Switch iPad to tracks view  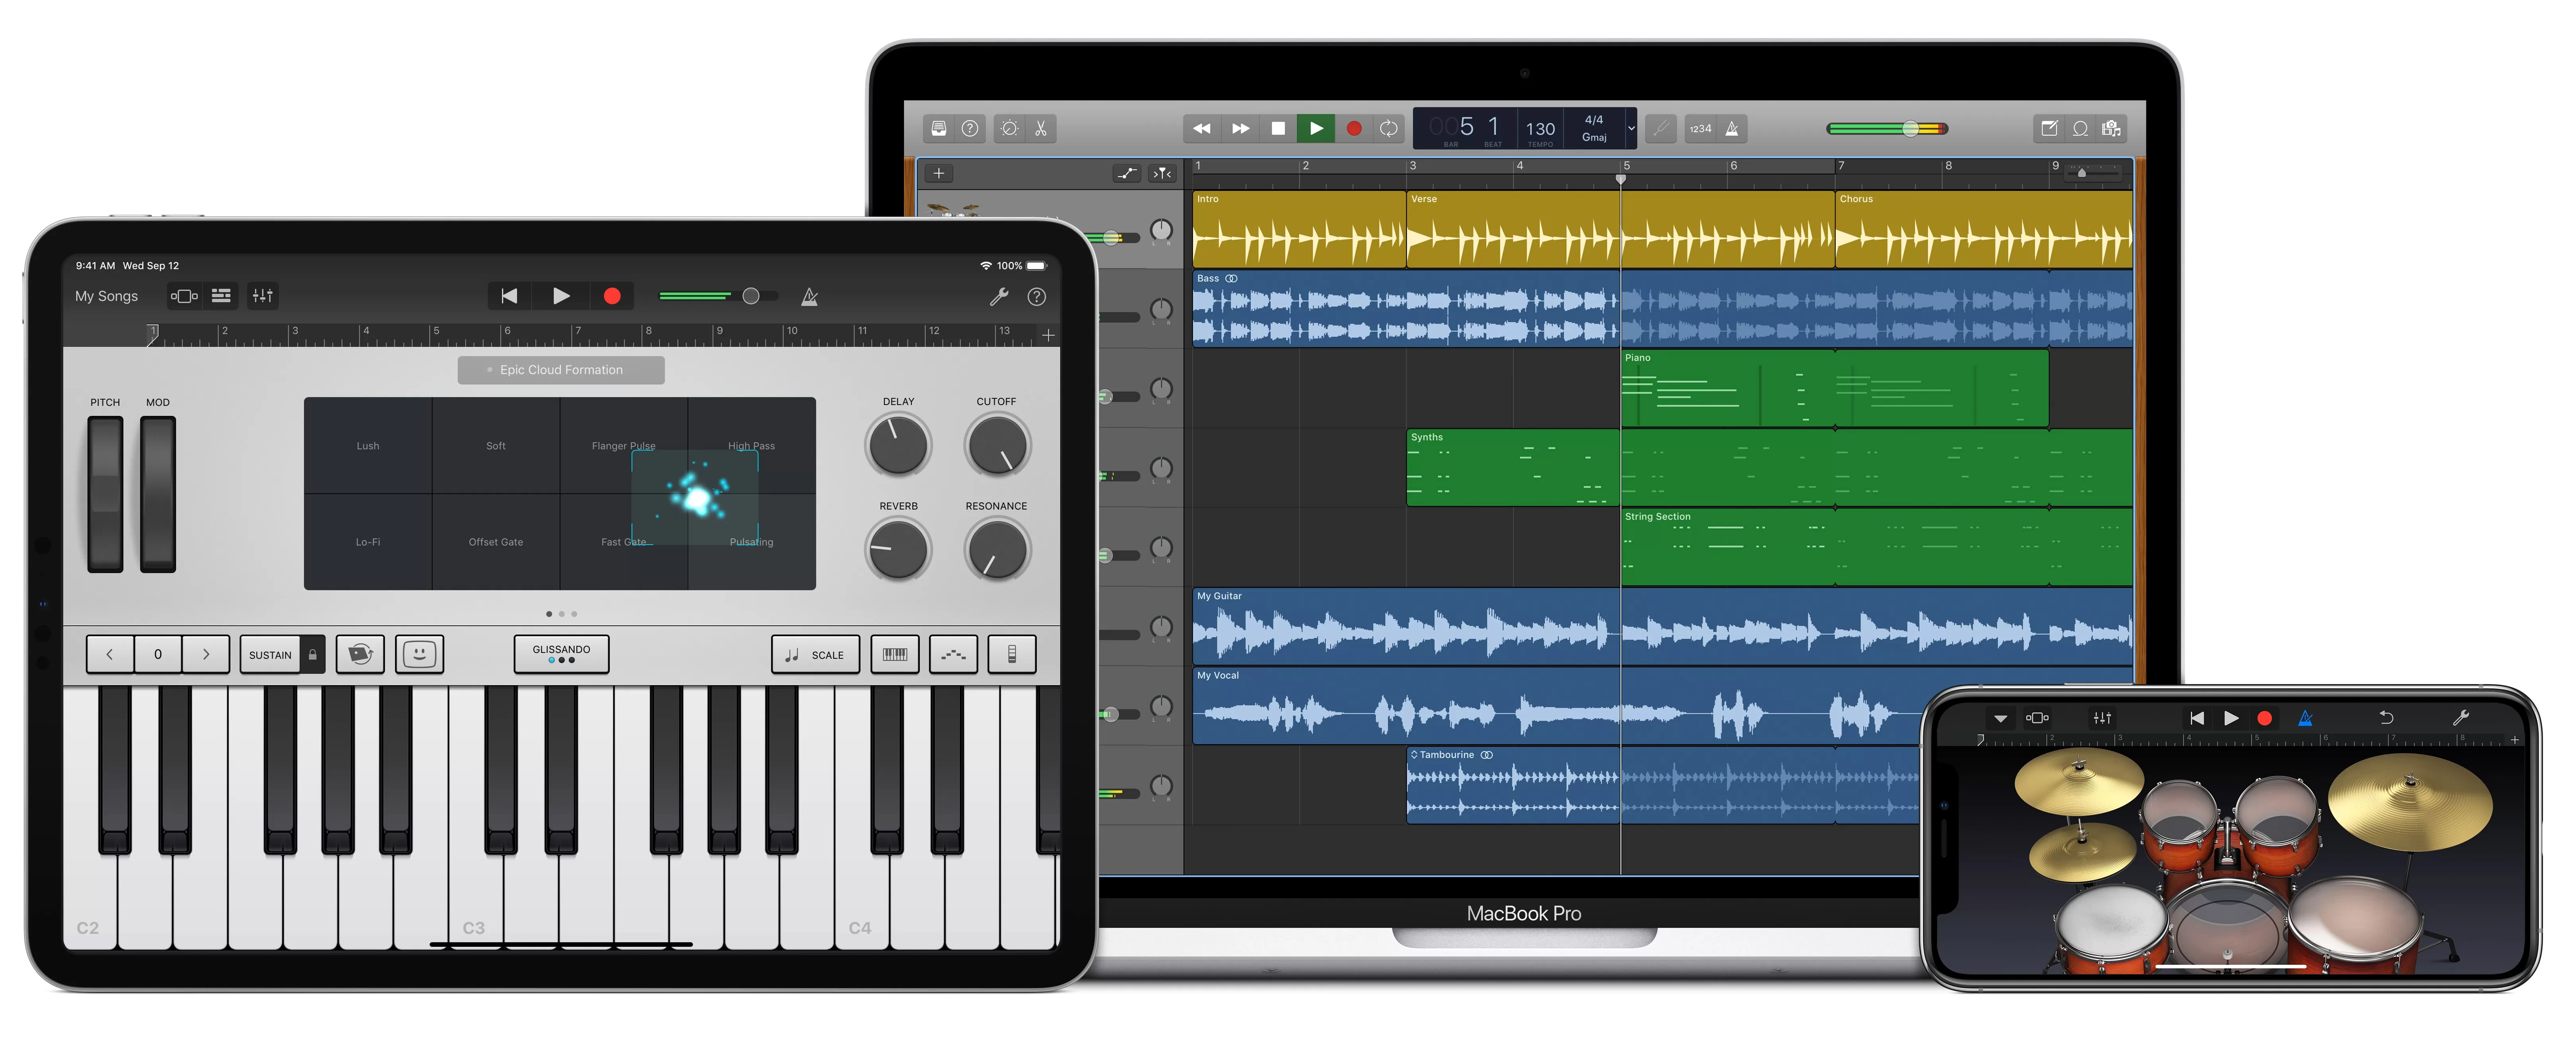tap(221, 296)
